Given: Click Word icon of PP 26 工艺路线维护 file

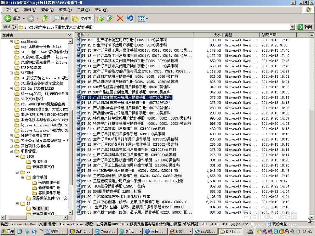Looking at the screenshot, I should coord(79,176).
